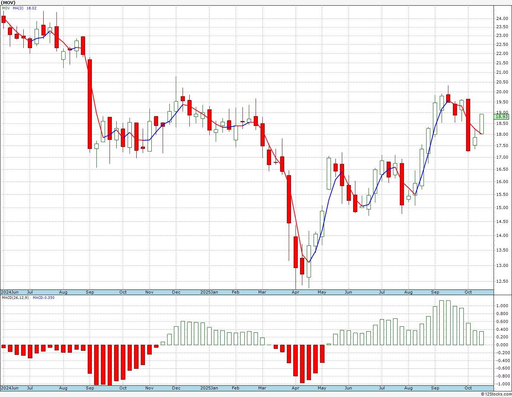Image resolution: width=512 pixels, height=397 pixels.
Task: Select the MACD:0.350 value label
Action: coord(43,298)
